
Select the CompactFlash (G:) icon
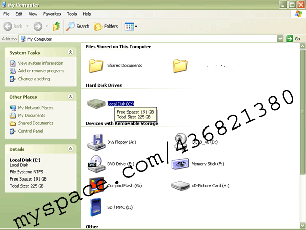click(x=96, y=185)
